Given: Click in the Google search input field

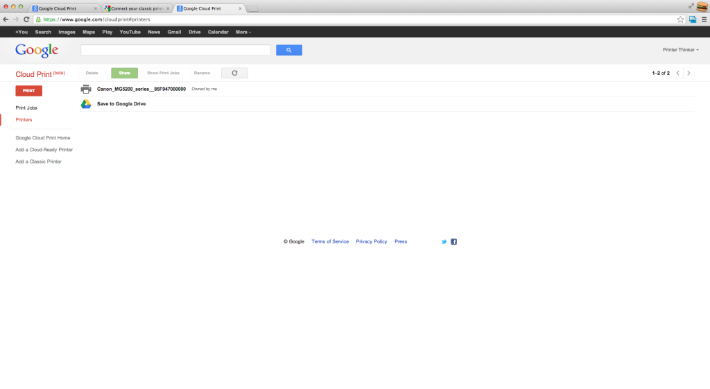Looking at the screenshot, I should pos(175,50).
